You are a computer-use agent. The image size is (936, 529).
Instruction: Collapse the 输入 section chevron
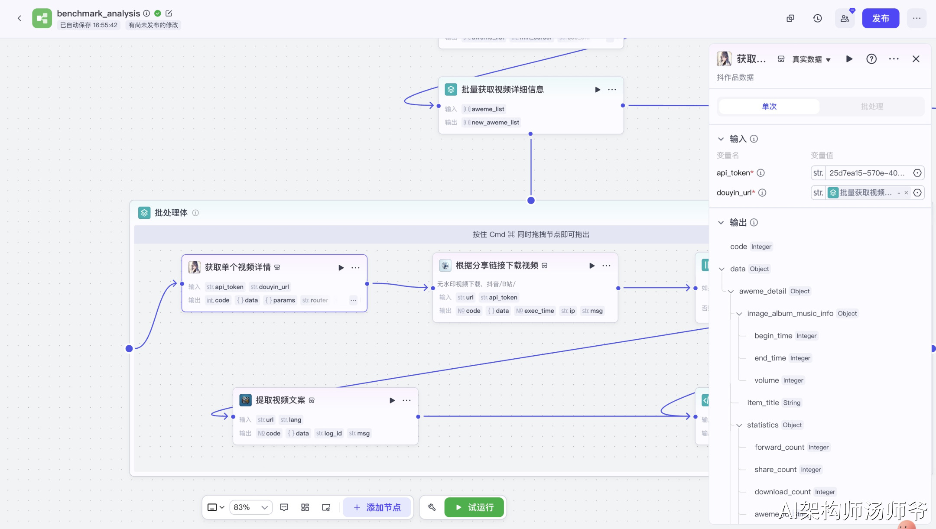click(x=721, y=139)
